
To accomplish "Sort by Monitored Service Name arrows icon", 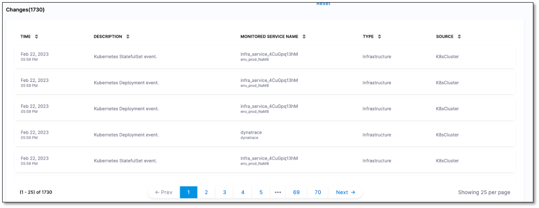I will [x=304, y=37].
